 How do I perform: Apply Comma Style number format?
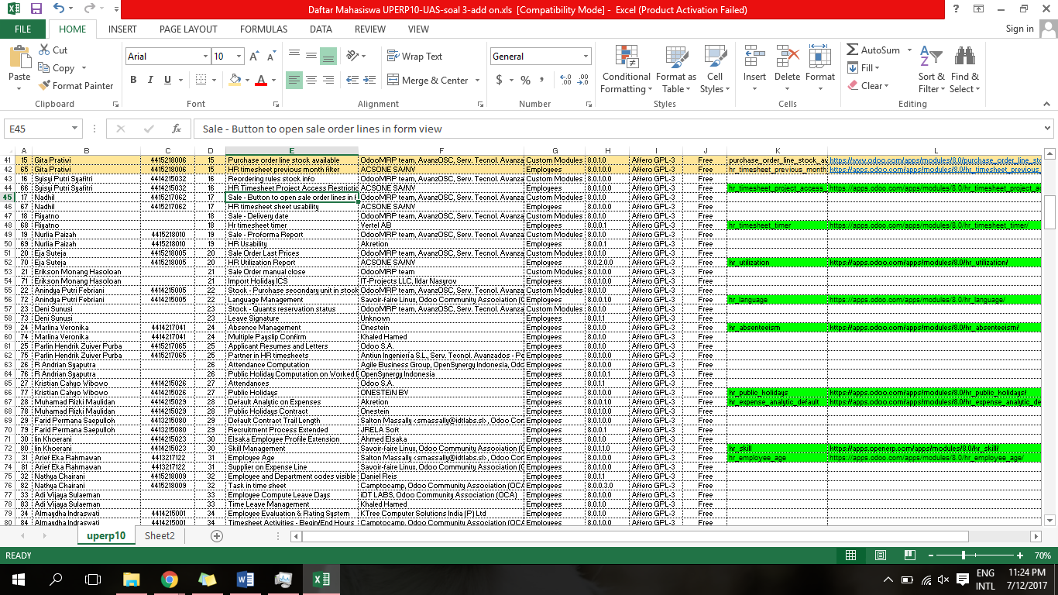[542, 80]
